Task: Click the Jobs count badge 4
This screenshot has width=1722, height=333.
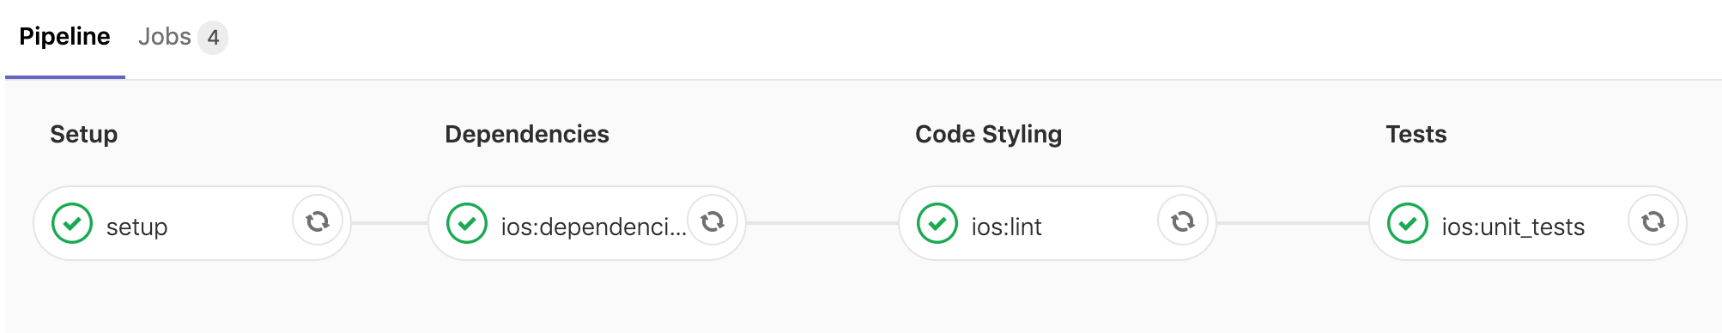Action: pos(213,38)
